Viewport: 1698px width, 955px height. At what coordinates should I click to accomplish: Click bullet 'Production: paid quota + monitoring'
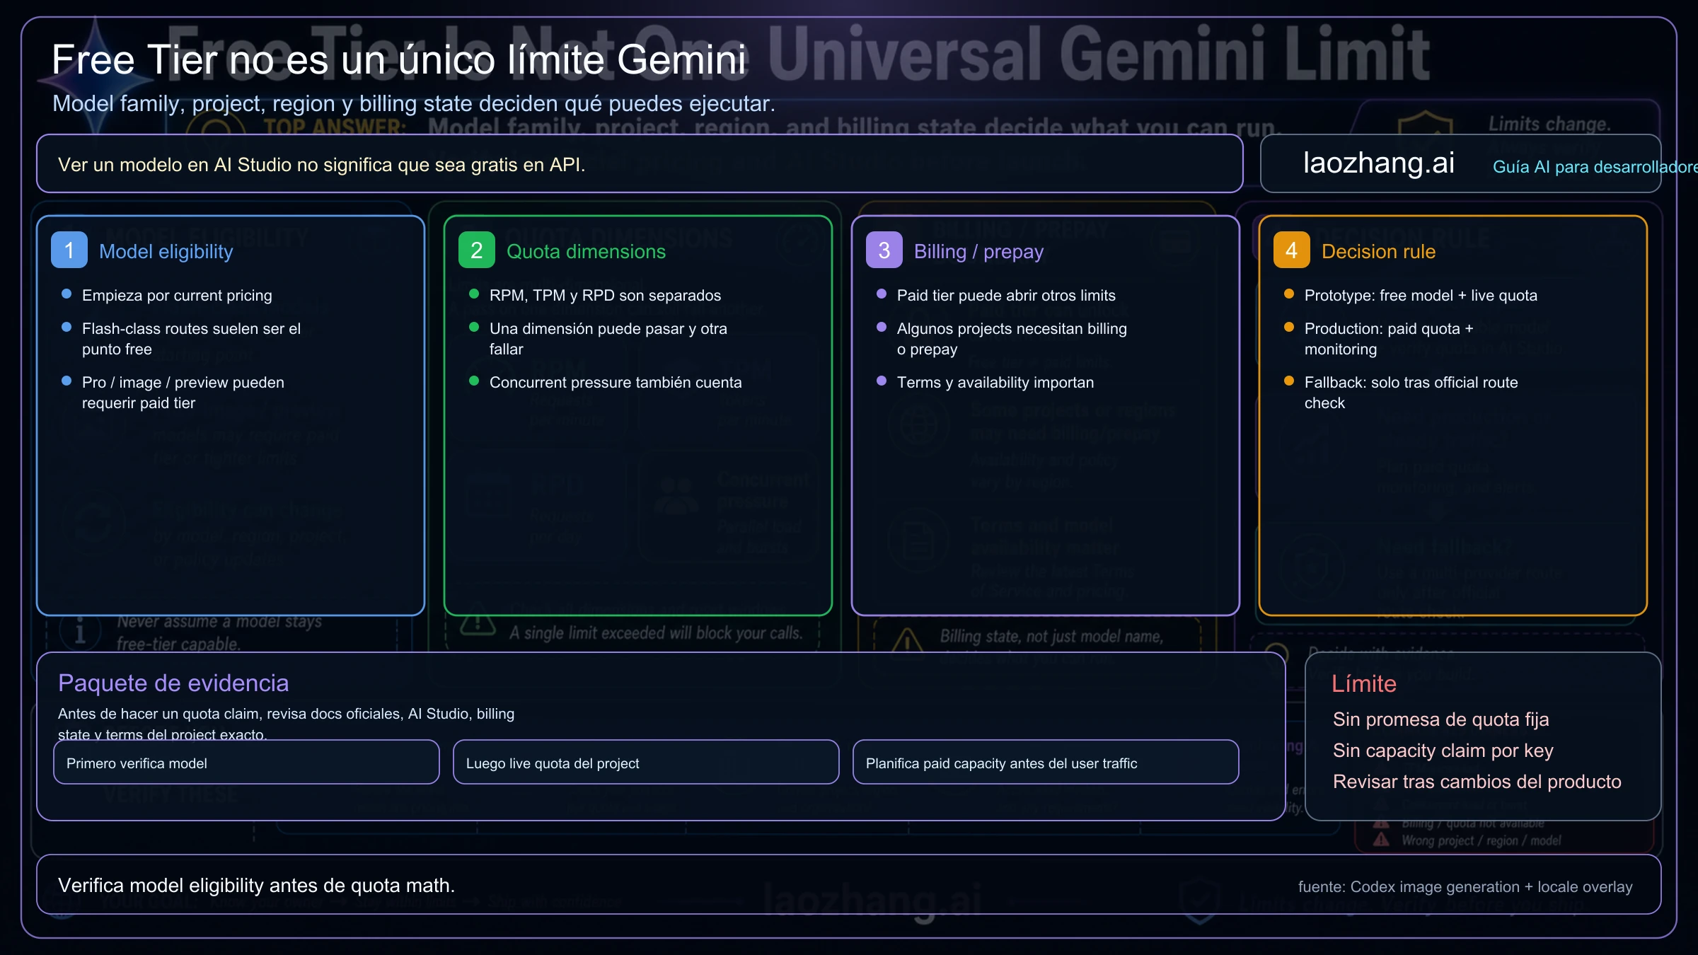pyautogui.click(x=1389, y=339)
